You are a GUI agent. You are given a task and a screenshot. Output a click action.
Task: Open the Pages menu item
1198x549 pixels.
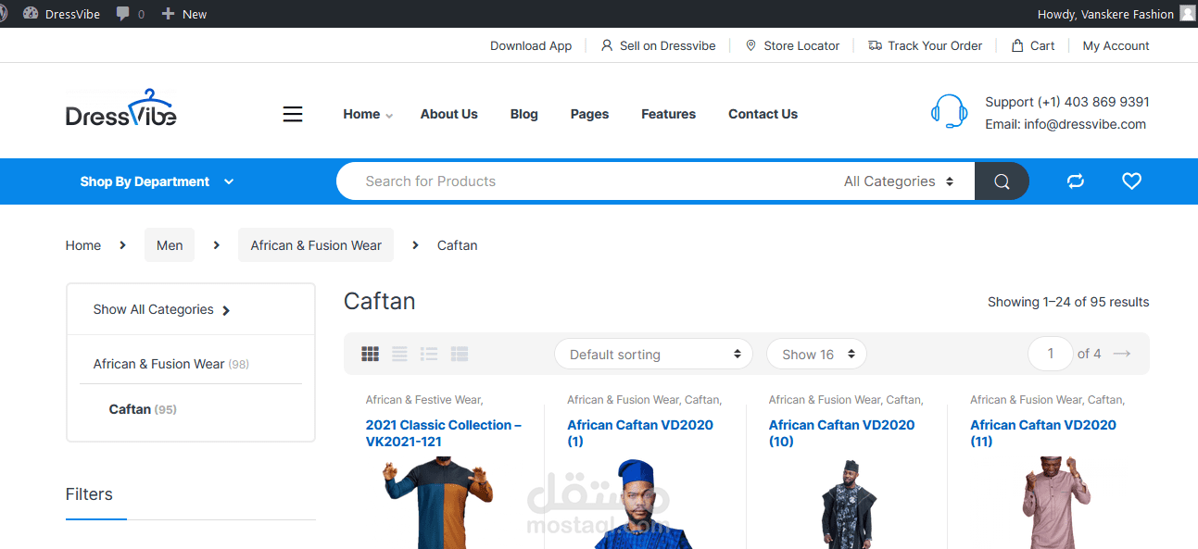(x=589, y=114)
